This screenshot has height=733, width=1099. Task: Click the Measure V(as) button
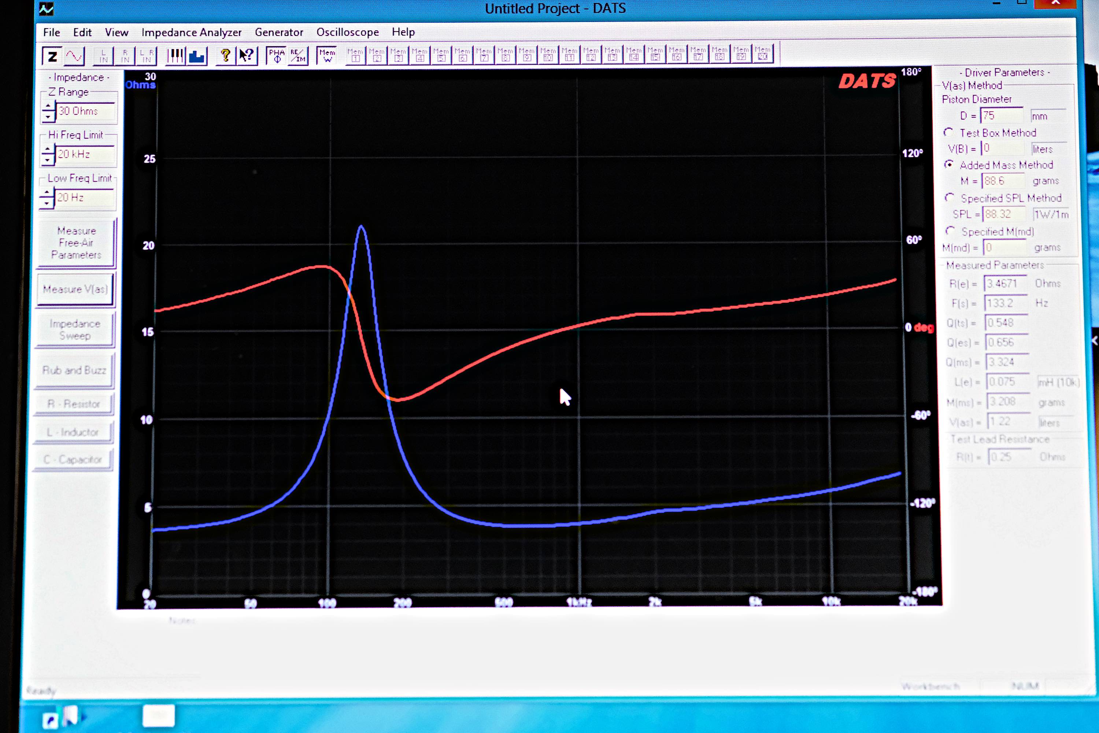[x=75, y=290]
